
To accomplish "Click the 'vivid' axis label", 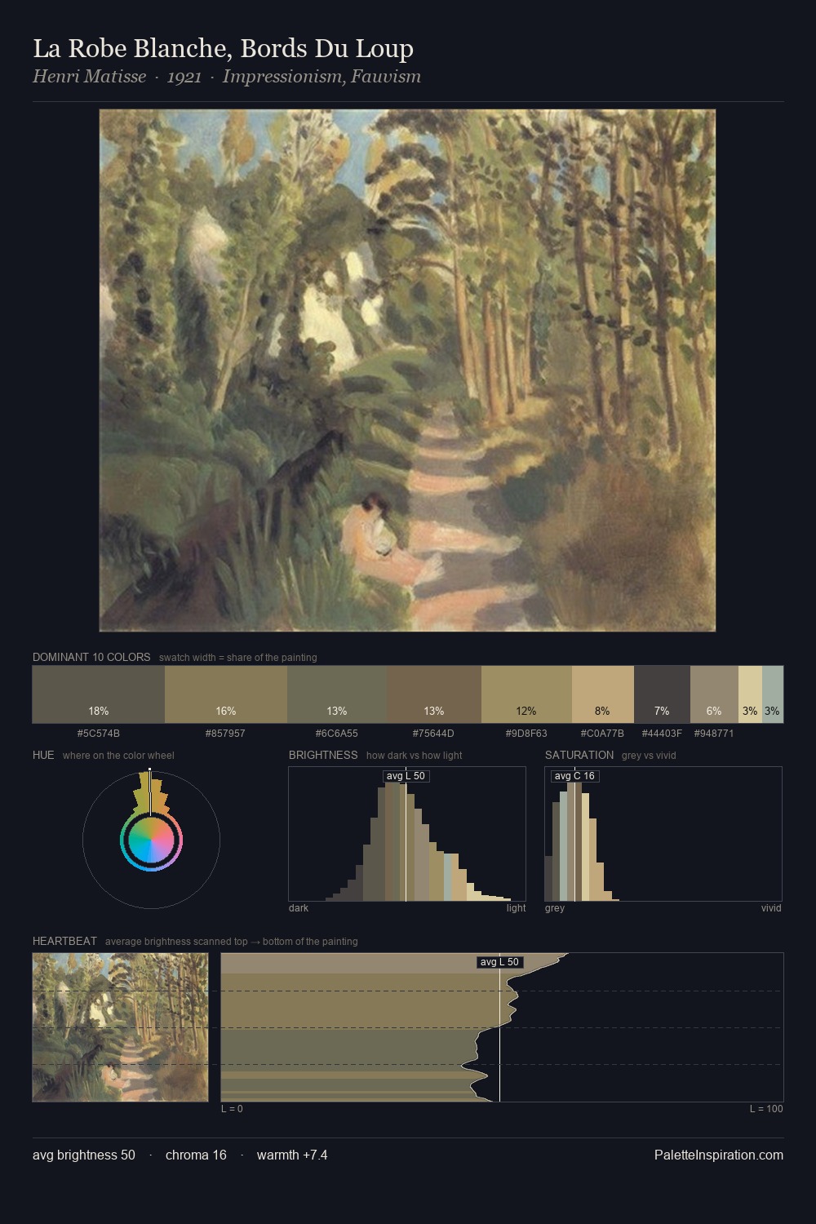I will coord(771,908).
